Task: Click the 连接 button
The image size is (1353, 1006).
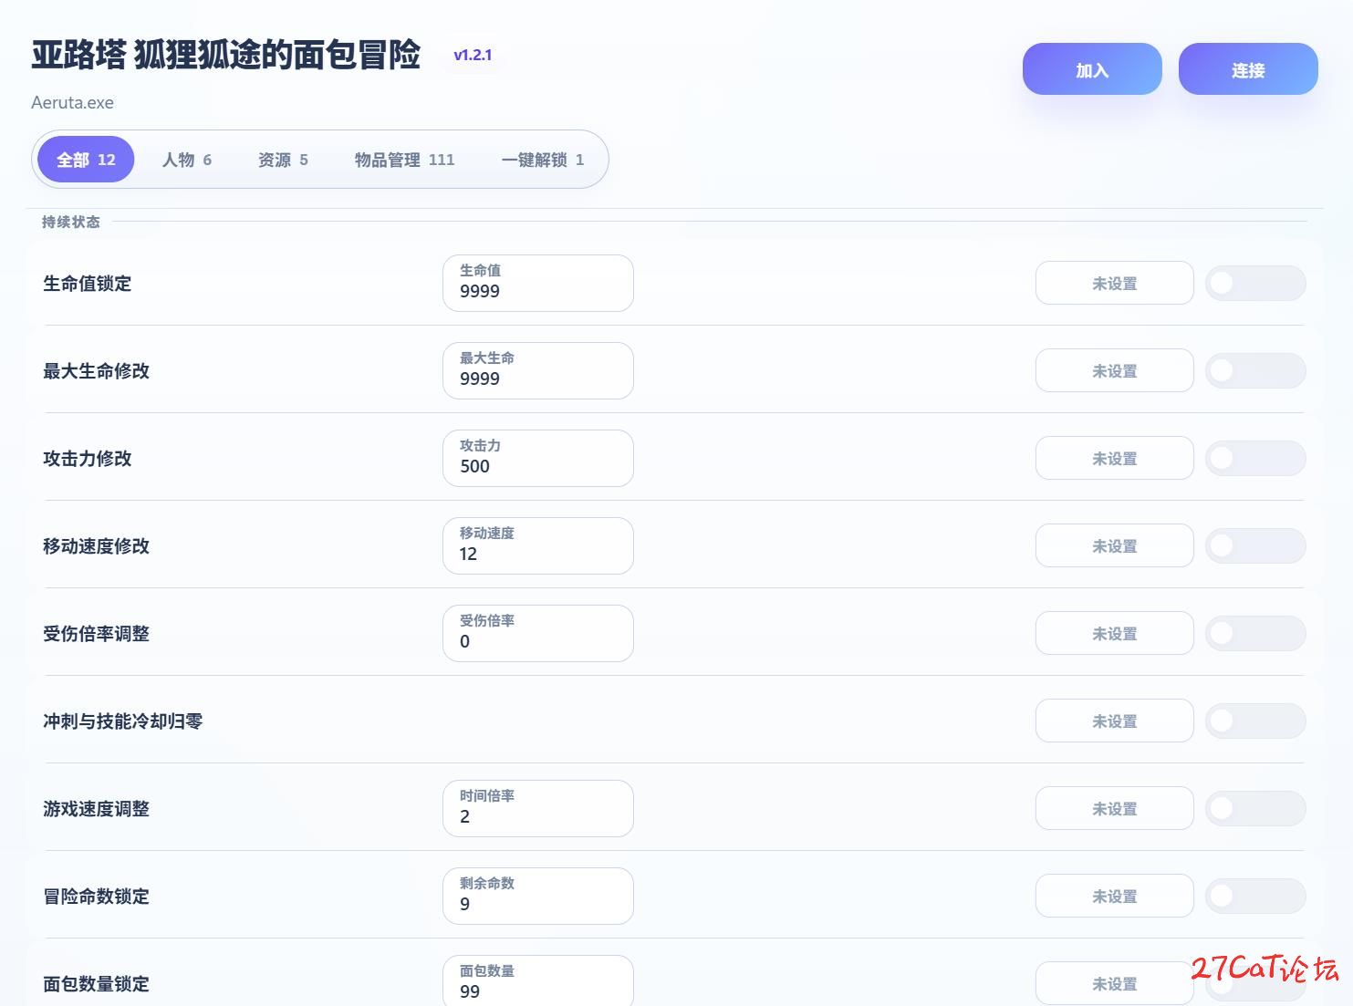Action: point(1247,69)
